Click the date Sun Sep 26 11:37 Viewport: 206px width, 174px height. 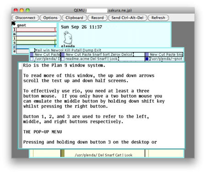(x=81, y=27)
